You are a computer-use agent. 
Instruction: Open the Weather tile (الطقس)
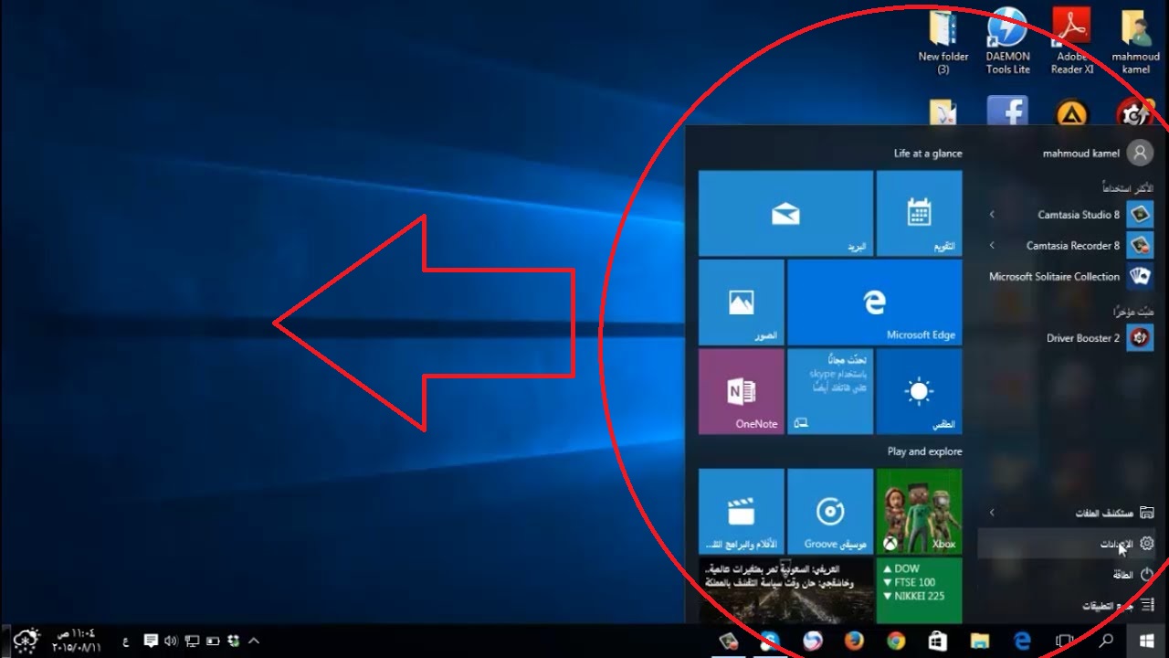tap(919, 391)
